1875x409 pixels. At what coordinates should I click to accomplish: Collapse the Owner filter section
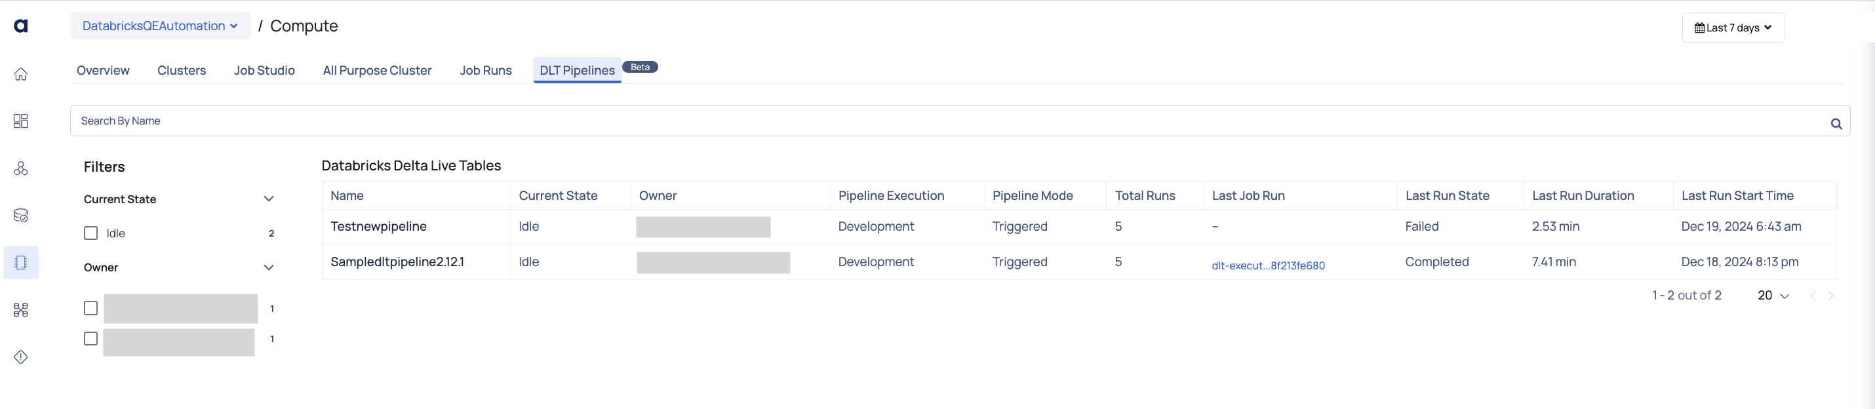(x=269, y=267)
